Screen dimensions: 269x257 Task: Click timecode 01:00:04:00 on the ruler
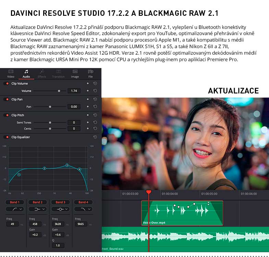[x=170, y=194]
